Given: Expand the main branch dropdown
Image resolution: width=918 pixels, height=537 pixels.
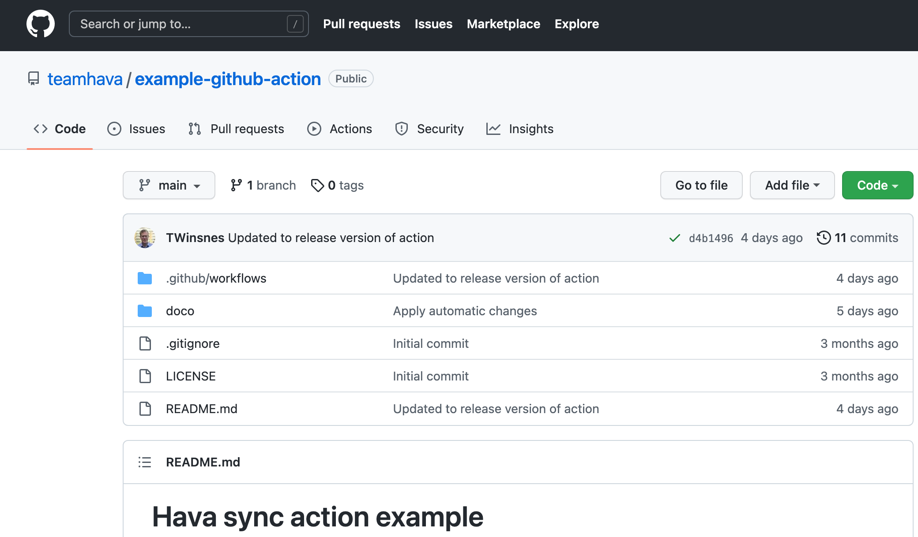Looking at the screenshot, I should 169,185.
